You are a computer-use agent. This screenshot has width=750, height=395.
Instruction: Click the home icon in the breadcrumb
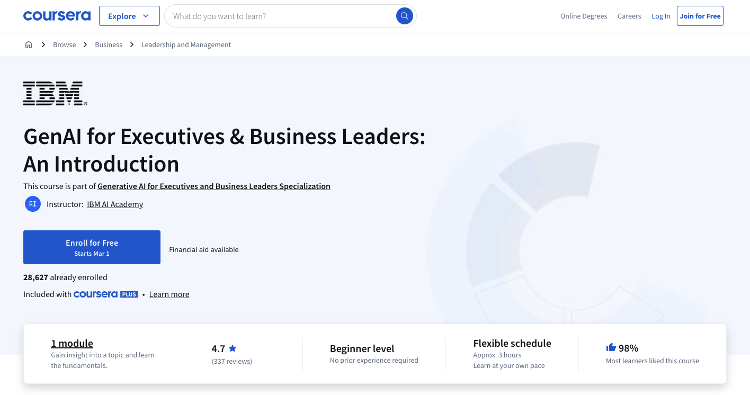click(x=28, y=44)
